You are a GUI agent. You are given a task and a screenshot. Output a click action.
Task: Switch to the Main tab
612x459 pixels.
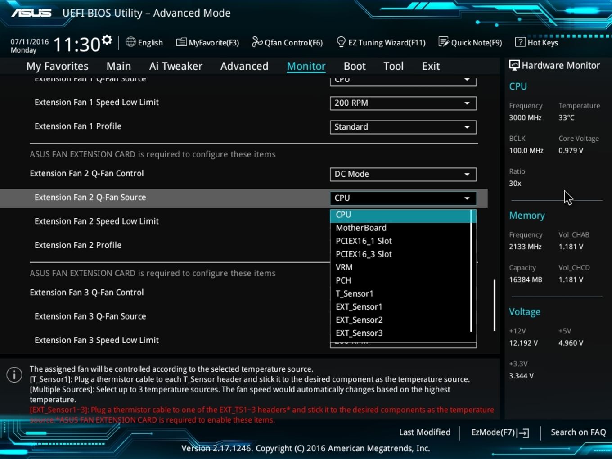coord(119,66)
